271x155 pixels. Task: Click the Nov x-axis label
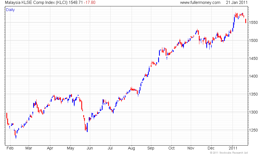(191, 148)
